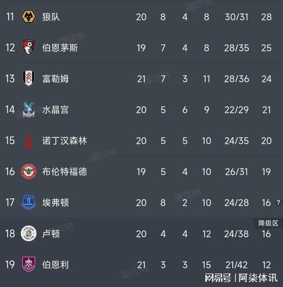The height and width of the screenshot is (287, 283).
Task: Open the Bournemouth club badge
Action: pyautogui.click(x=29, y=48)
